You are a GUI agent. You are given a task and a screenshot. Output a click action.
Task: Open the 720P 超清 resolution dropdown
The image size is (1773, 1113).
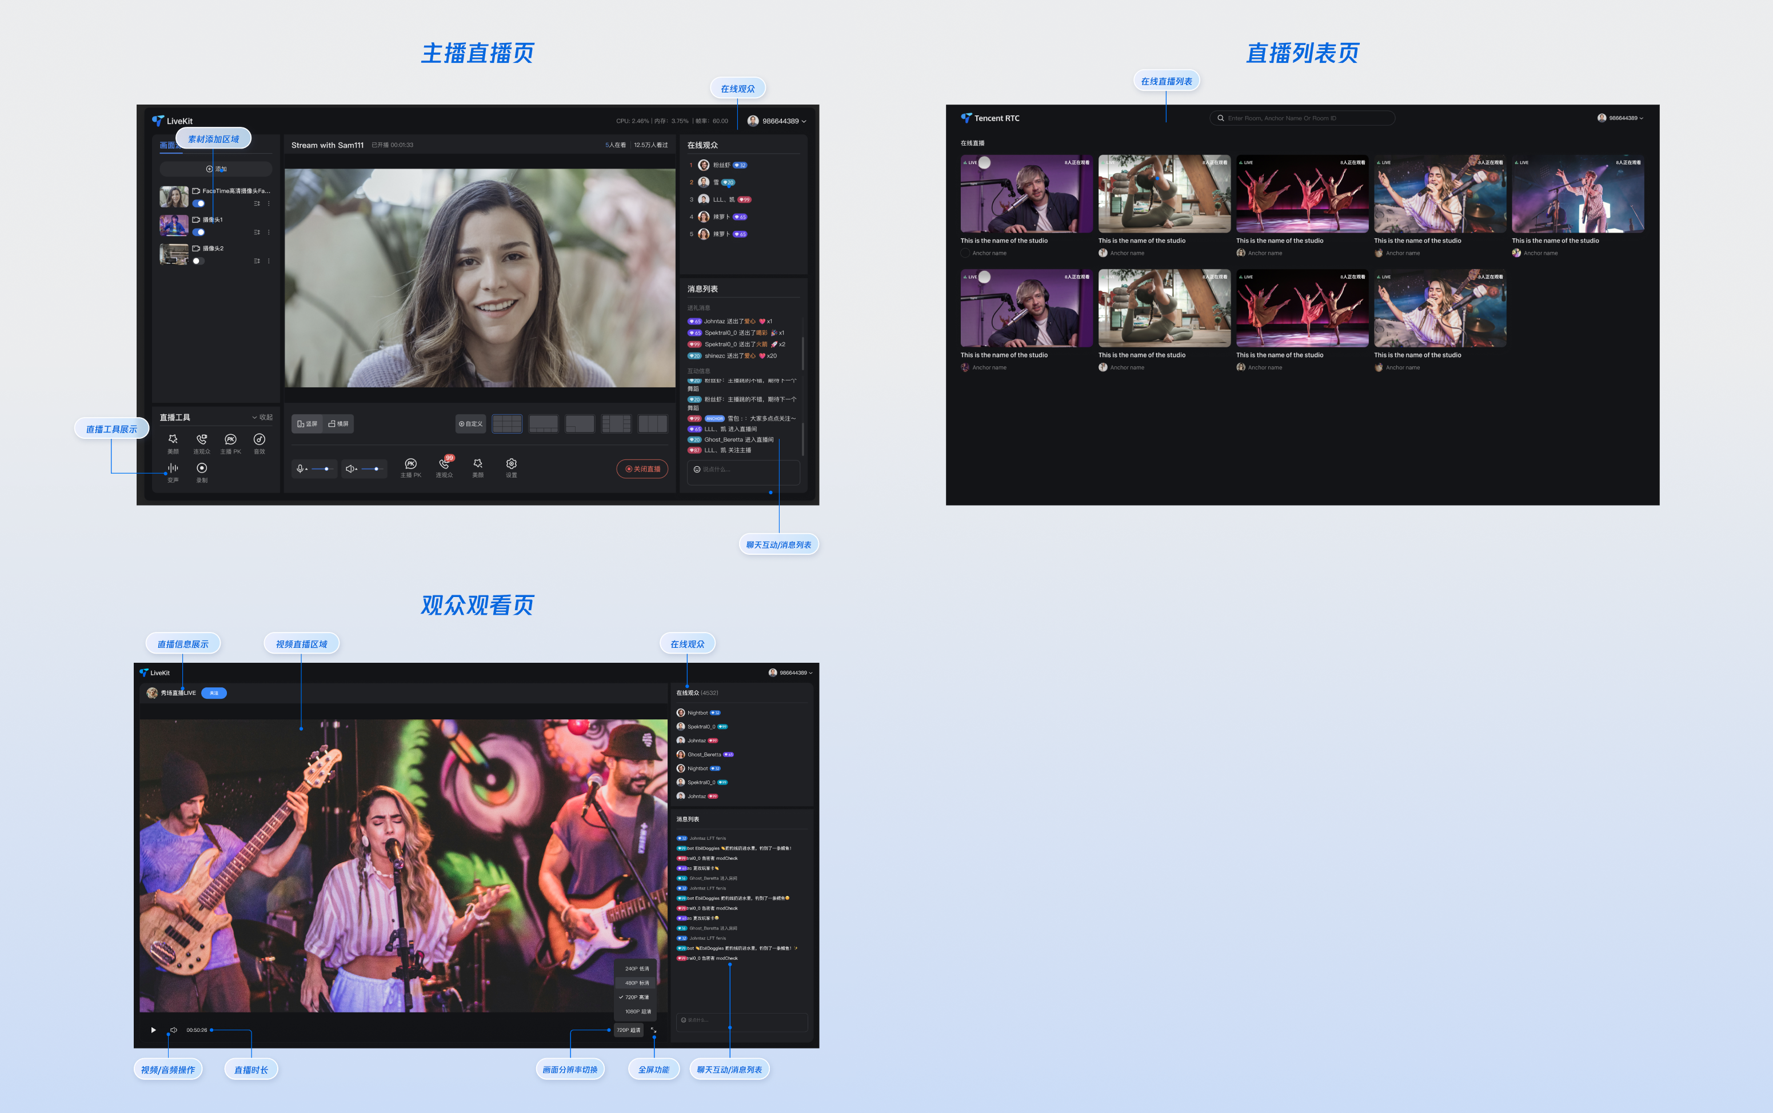tap(628, 1030)
